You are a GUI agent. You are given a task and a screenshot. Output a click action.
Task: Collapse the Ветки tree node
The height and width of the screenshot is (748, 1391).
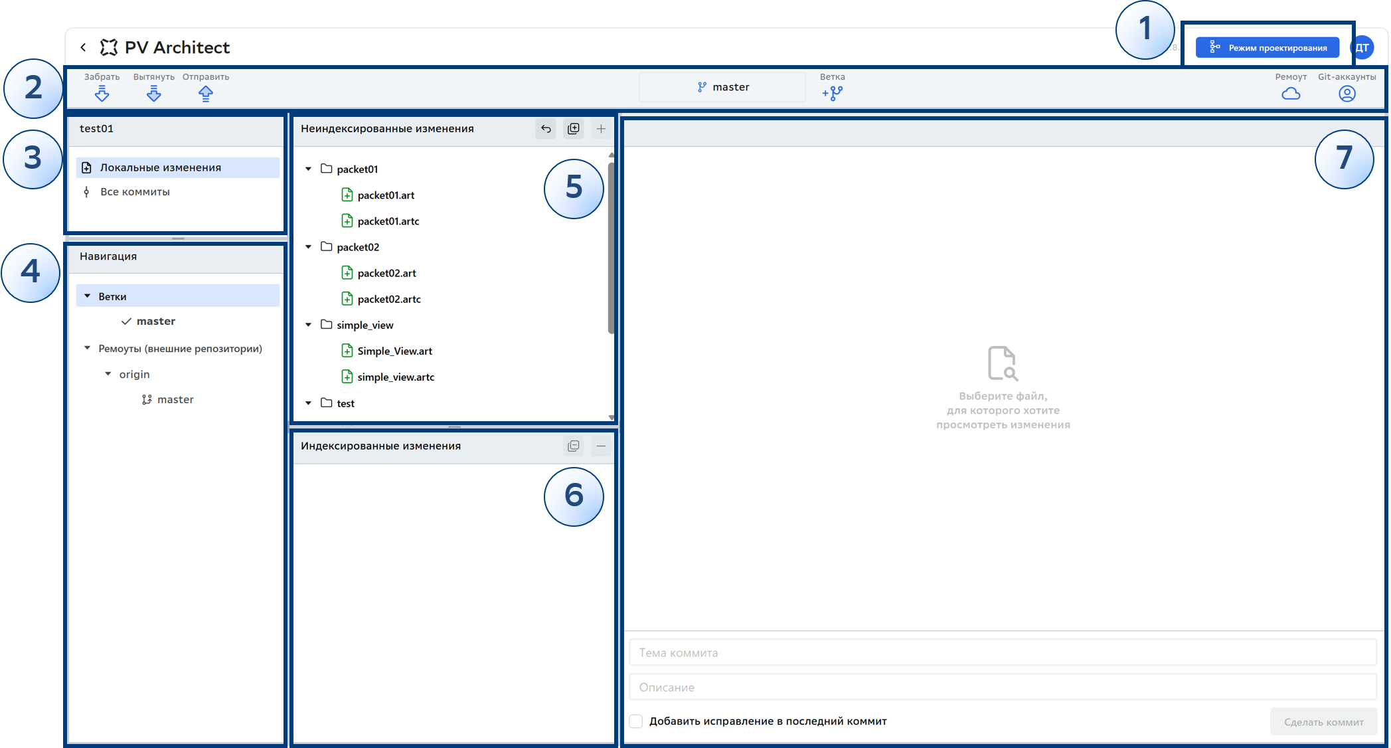tap(87, 296)
